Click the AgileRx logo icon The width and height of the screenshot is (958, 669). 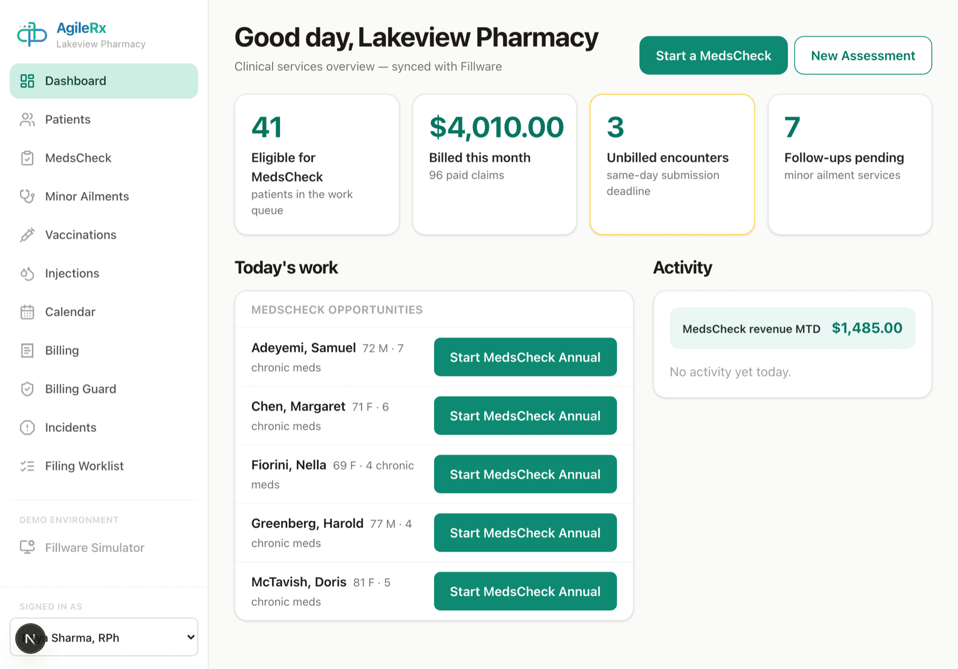click(32, 35)
